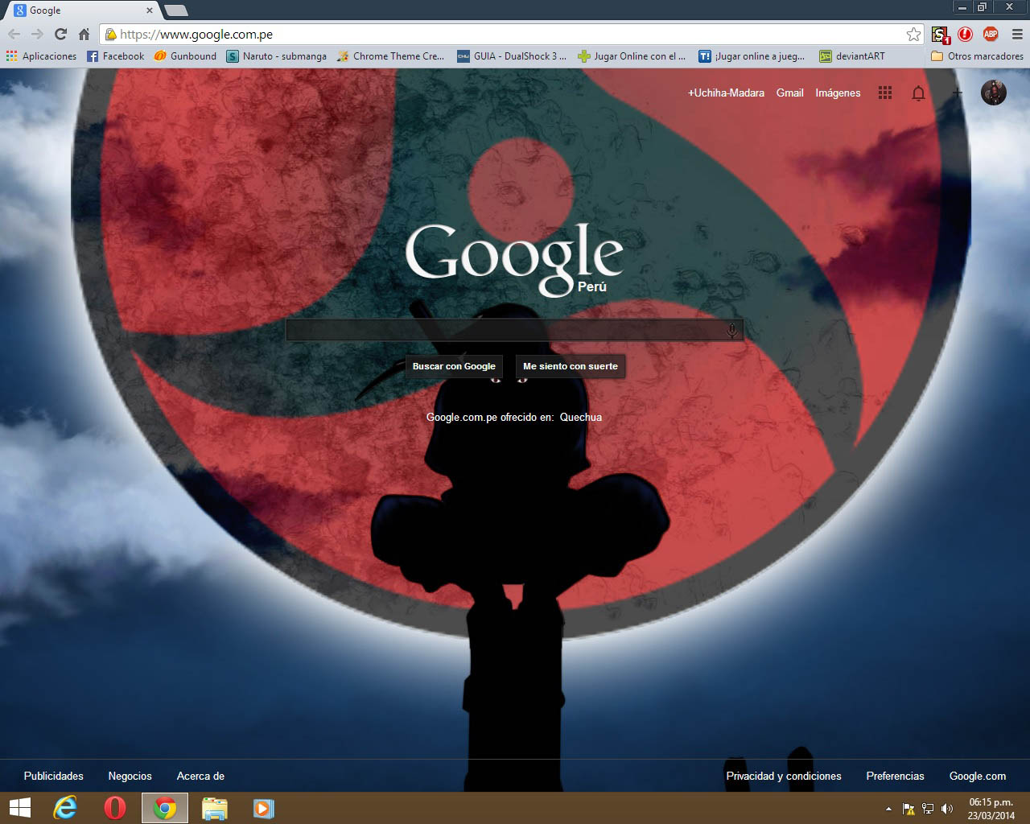Screen dimensions: 1030x824
Task: Bookmark this page with the star icon
Action: tap(913, 35)
